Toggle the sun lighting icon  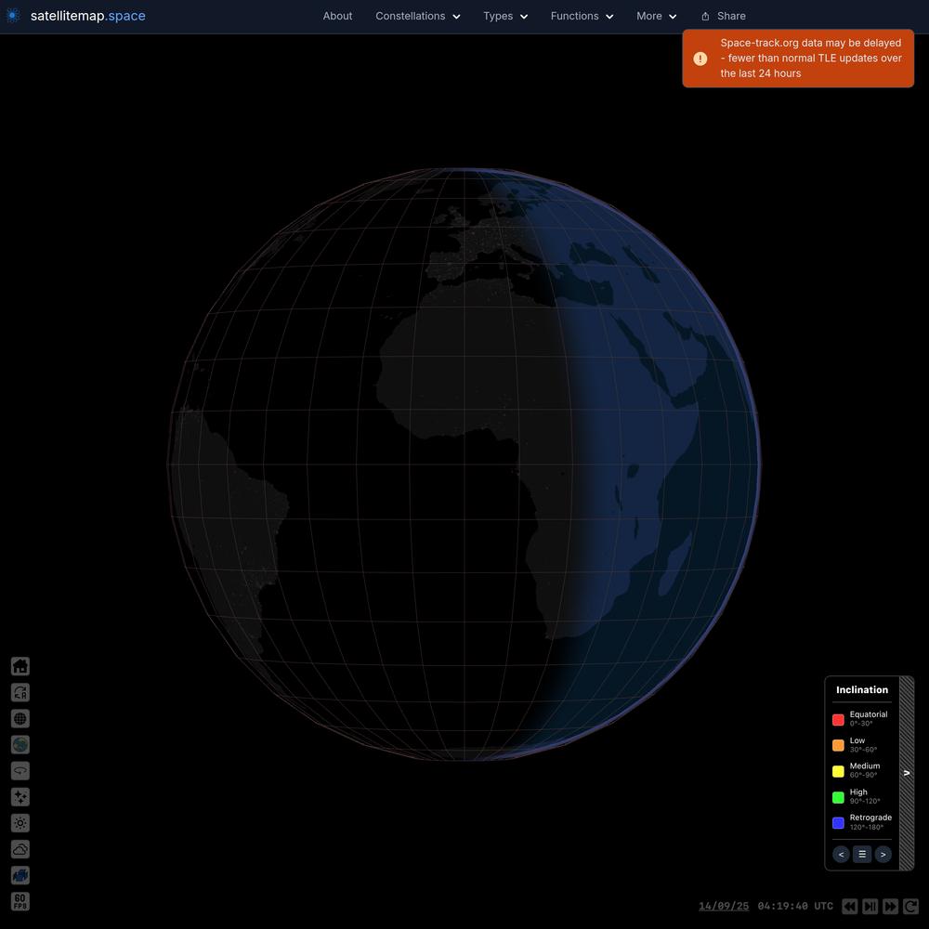[20, 822]
